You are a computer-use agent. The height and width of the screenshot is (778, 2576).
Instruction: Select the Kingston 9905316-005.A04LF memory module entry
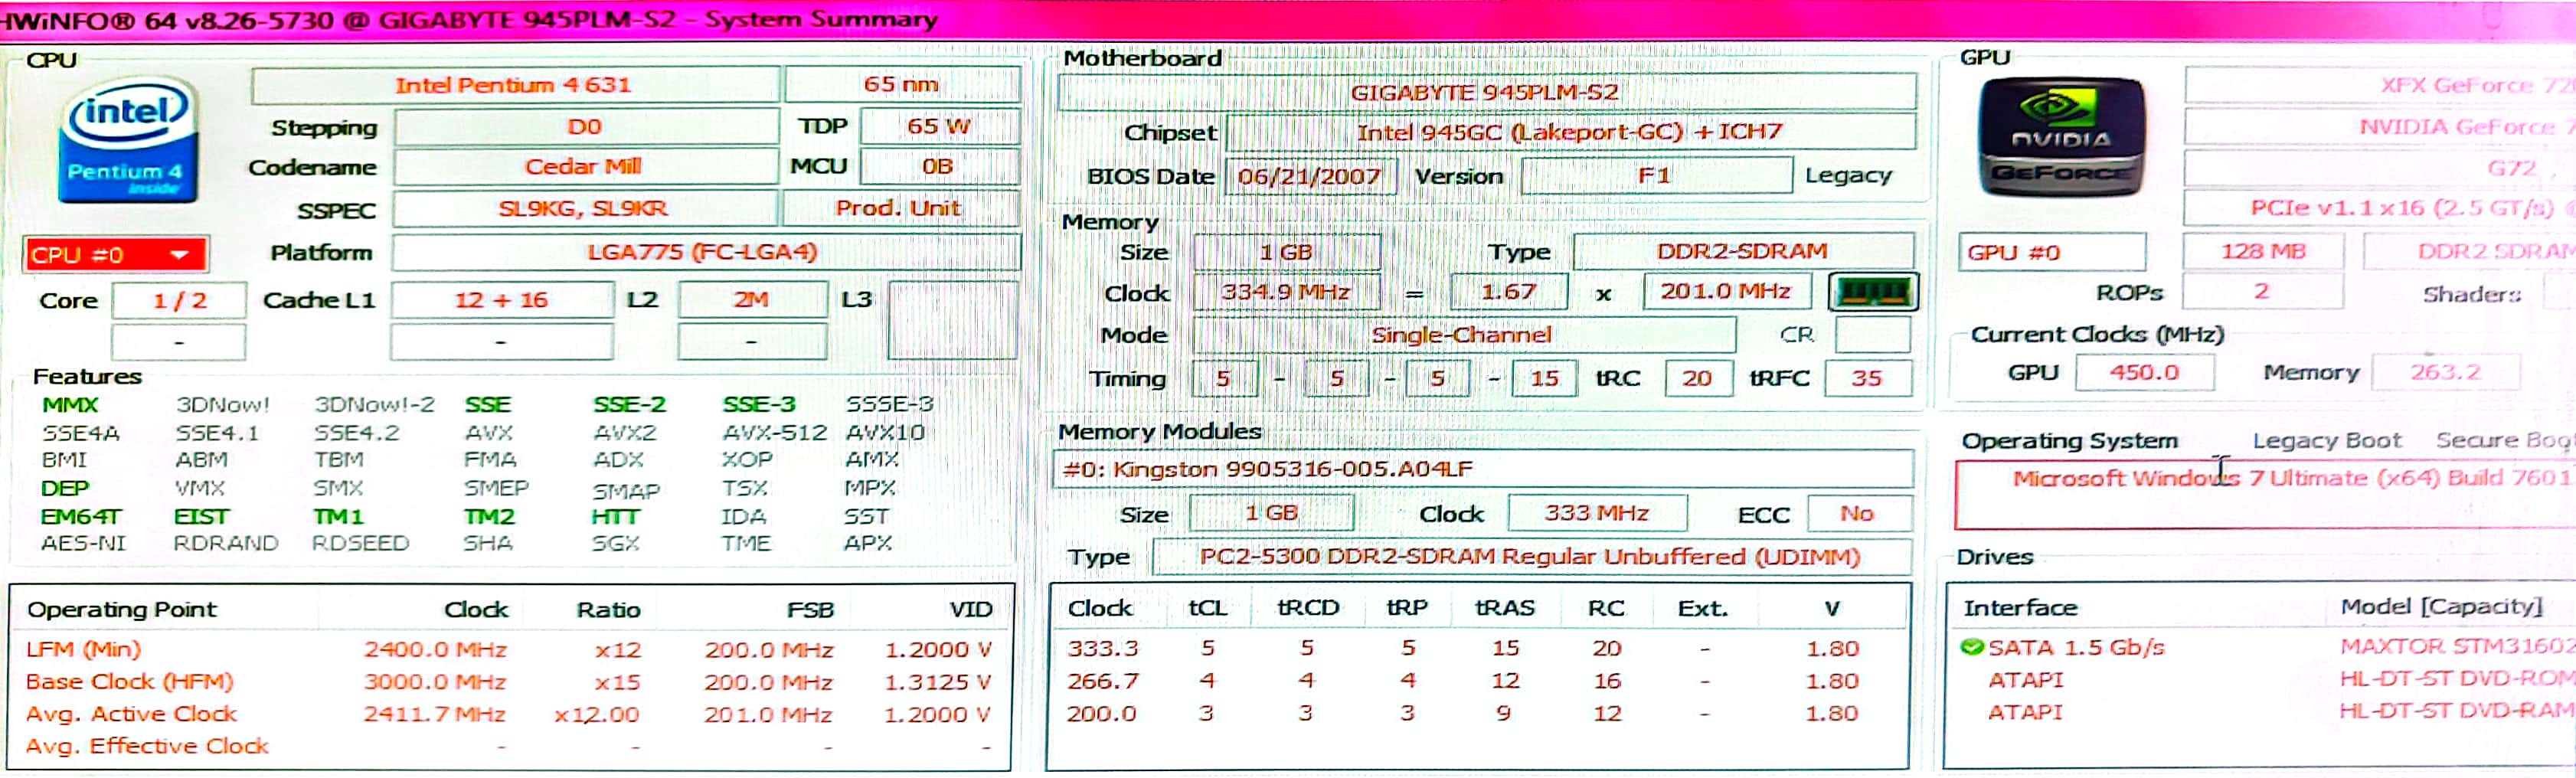(x=1482, y=469)
